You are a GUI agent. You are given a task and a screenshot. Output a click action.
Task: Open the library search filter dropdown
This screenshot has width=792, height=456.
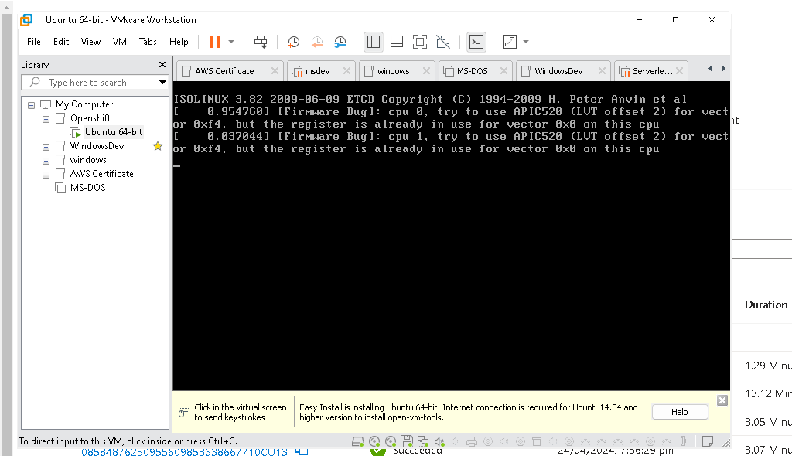point(162,83)
